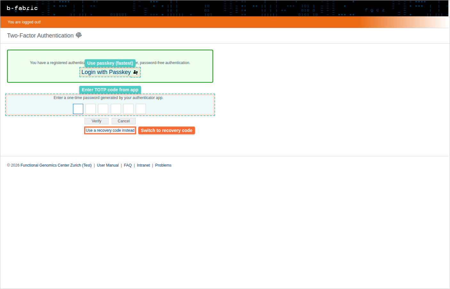Screen dimensions: 450x289
Task: Open the User Manual footer link
Action: (x=108, y=165)
